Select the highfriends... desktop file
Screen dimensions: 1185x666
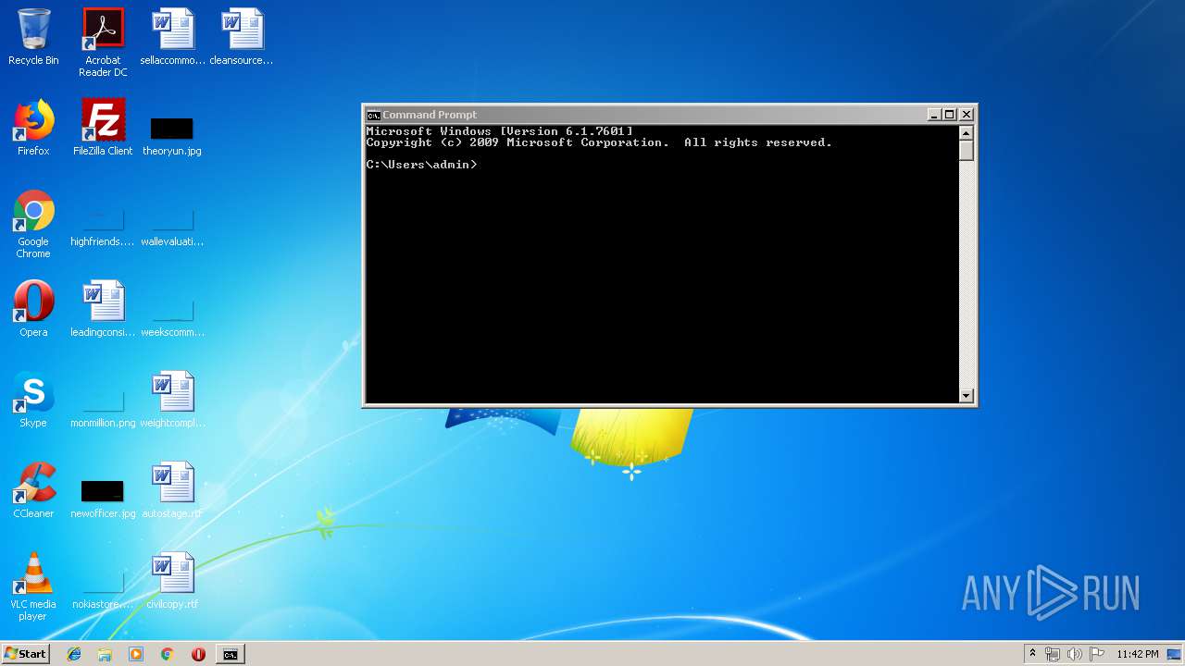[103, 228]
